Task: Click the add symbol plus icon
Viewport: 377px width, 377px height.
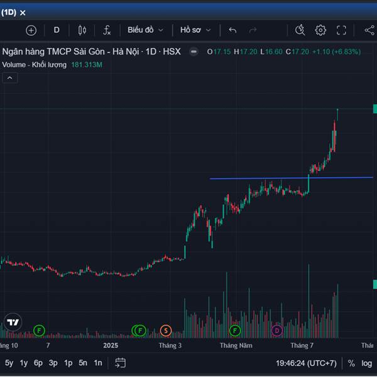Action: click(31, 31)
